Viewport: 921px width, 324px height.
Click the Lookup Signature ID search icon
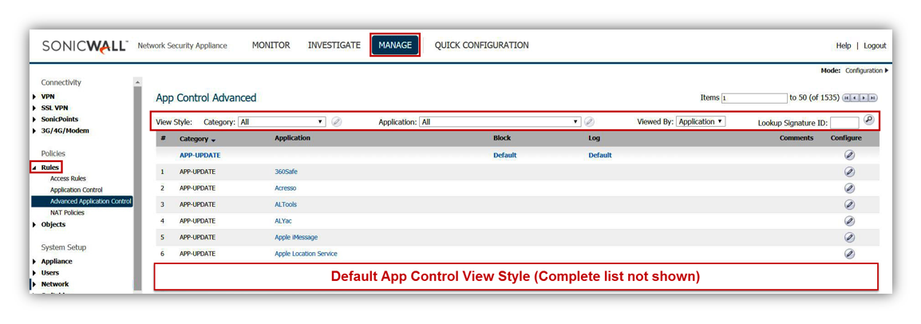868,121
